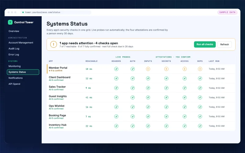Click Client Dashboard's Secrets check icon
Screen dimensions: 245x153
(166, 78)
